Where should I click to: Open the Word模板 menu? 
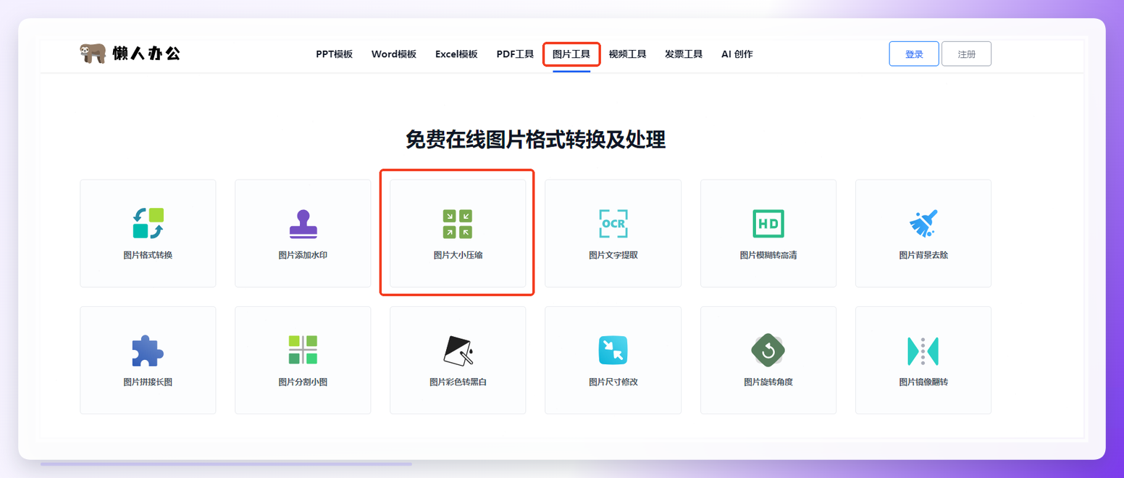click(x=394, y=54)
